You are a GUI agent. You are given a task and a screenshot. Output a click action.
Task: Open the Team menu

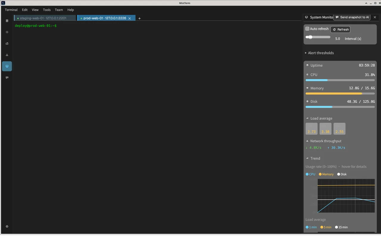[x=59, y=10]
